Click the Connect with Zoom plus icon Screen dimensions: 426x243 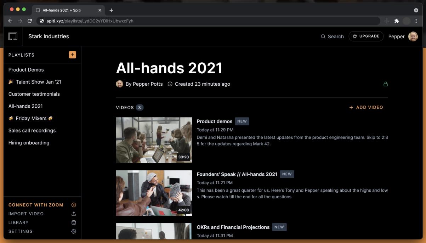[x=74, y=205]
